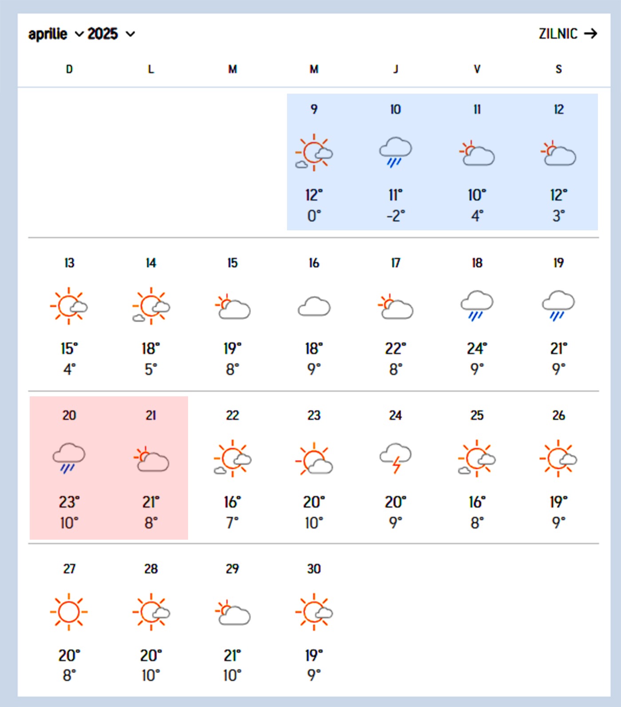The width and height of the screenshot is (621, 707).
Task: Click the rain icon on April 18
Action: coord(477,305)
